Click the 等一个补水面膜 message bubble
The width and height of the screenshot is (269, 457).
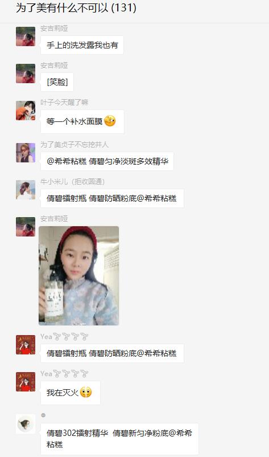[x=82, y=122]
